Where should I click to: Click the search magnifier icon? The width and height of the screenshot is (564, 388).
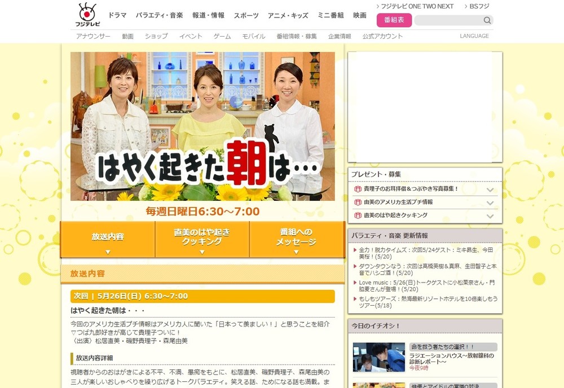(487, 20)
